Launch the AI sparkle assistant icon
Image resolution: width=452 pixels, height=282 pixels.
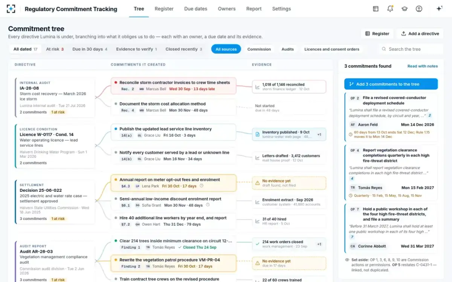(x=439, y=9)
